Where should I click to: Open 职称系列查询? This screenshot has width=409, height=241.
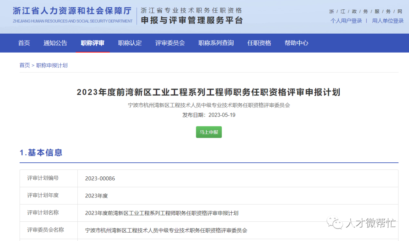tap(216, 43)
